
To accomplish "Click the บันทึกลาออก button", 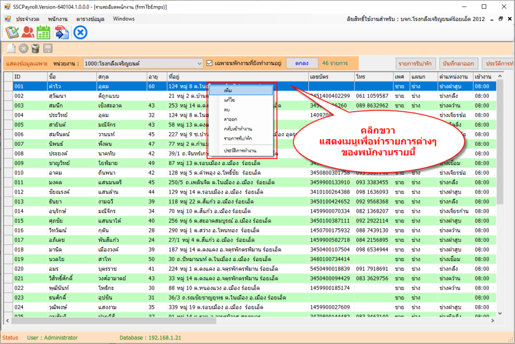I will tap(458, 63).
